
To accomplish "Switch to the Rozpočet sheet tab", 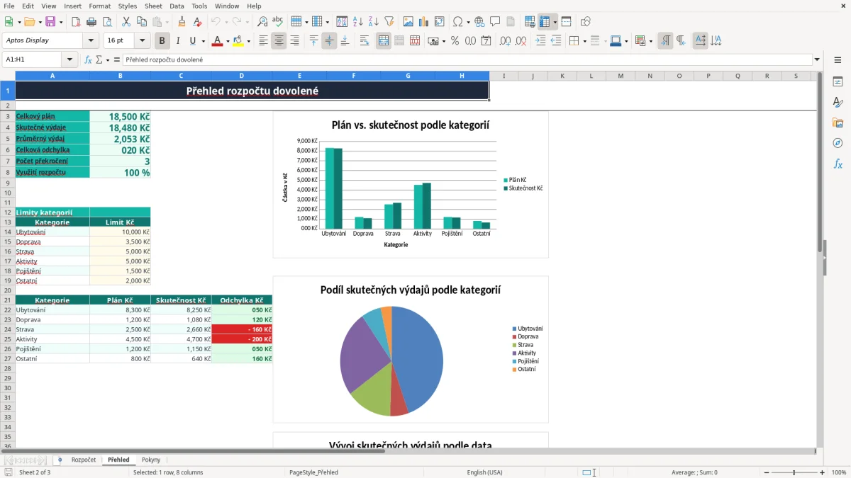I will click(84, 460).
